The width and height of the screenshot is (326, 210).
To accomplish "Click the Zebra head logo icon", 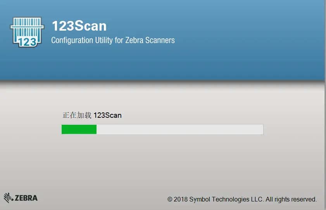I will 8,198.
